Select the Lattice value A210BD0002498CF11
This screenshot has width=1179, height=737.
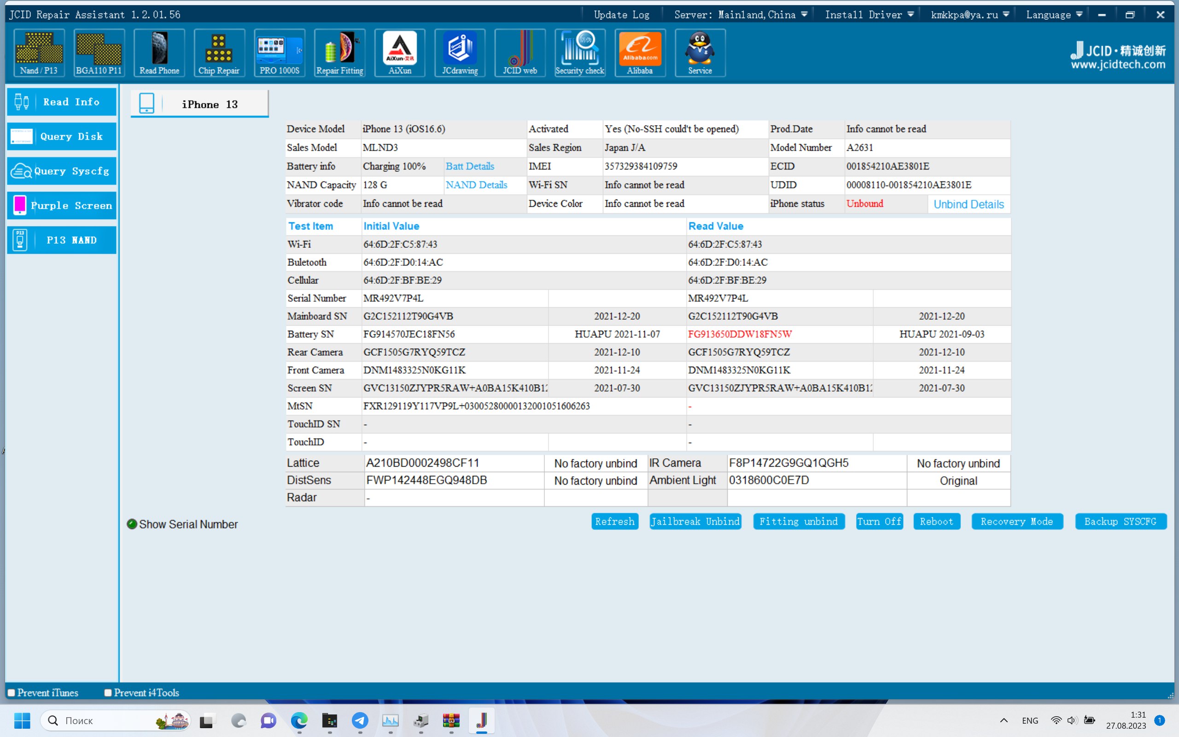[422, 463]
